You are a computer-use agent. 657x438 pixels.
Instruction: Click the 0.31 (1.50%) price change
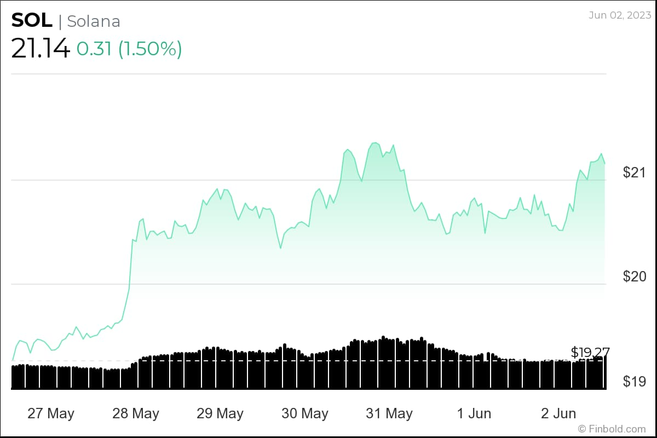point(129,49)
